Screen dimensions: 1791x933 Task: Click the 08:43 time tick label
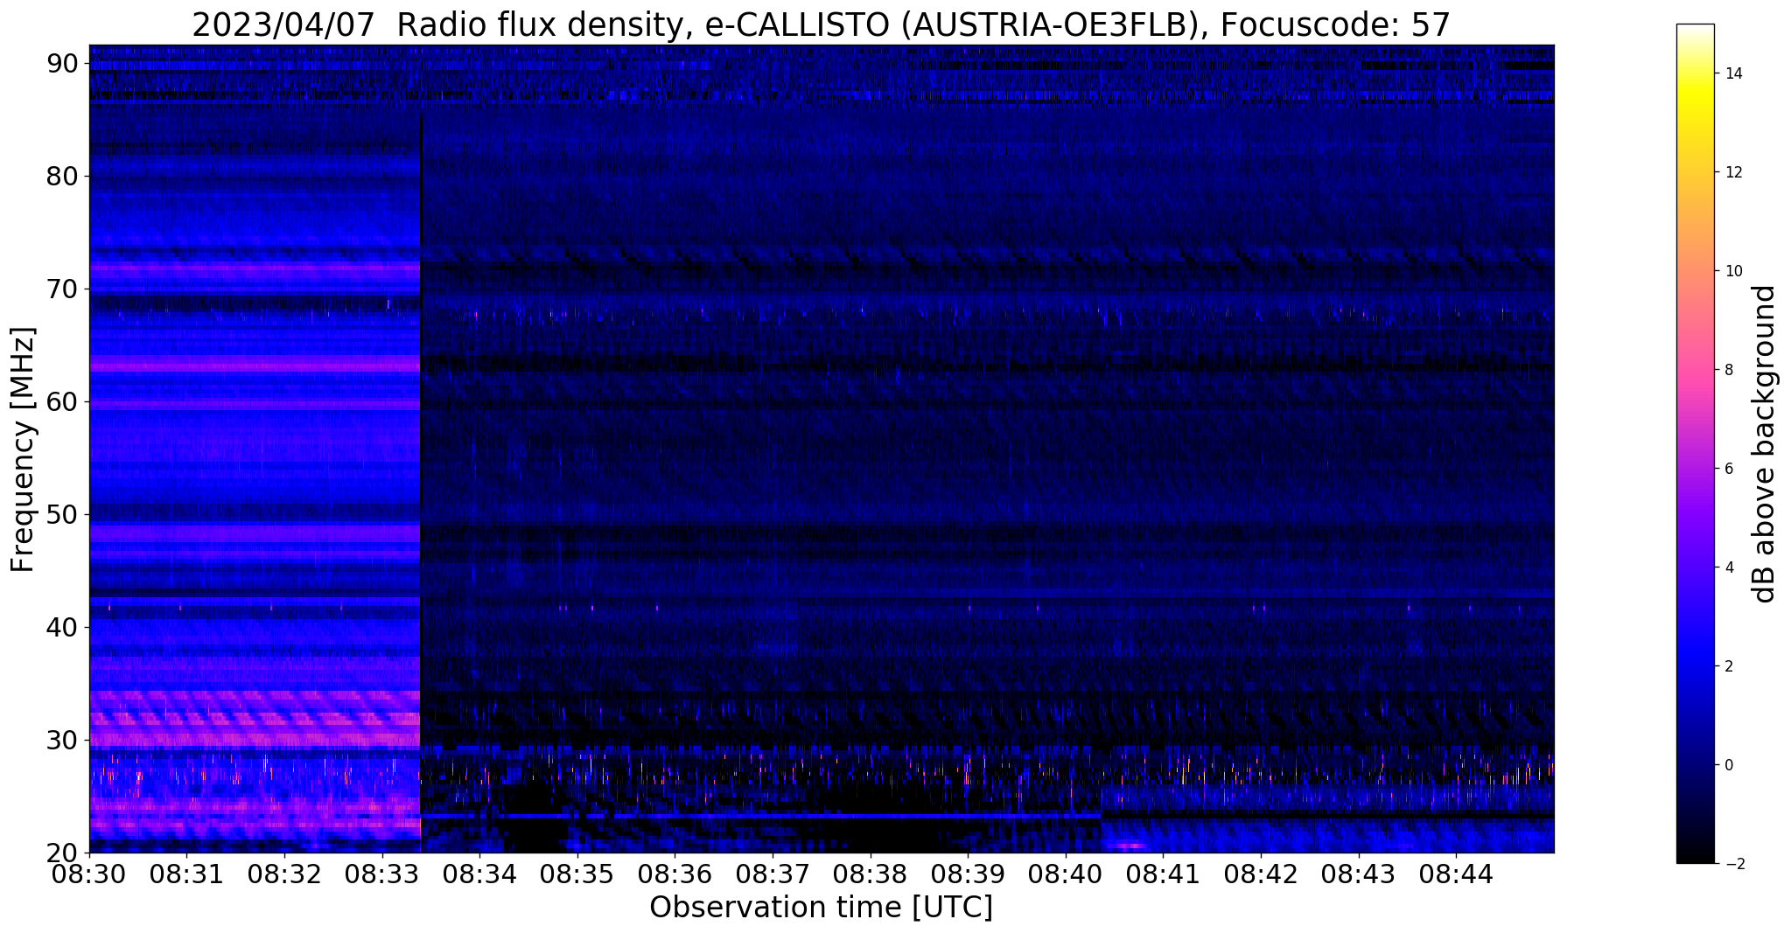click(1359, 874)
